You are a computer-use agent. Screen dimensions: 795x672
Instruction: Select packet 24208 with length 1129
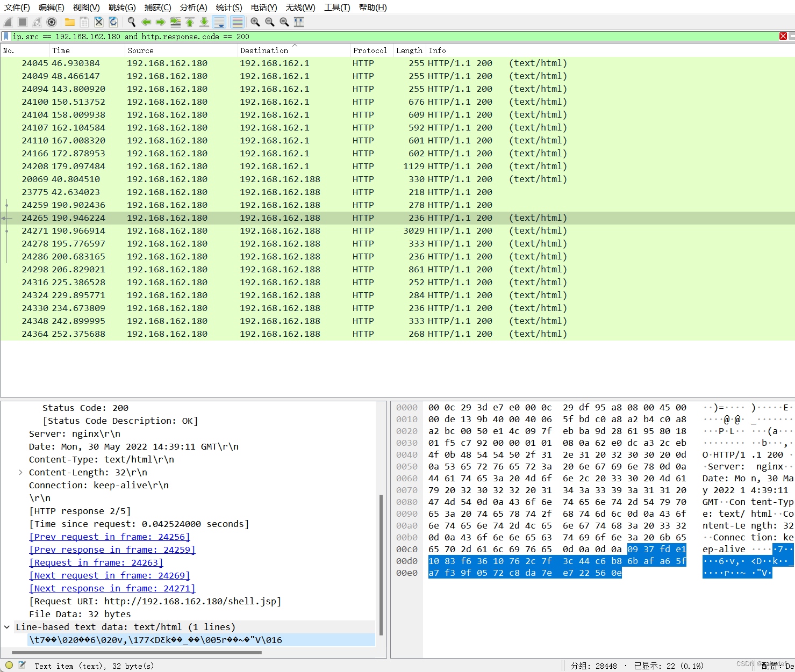397,166
